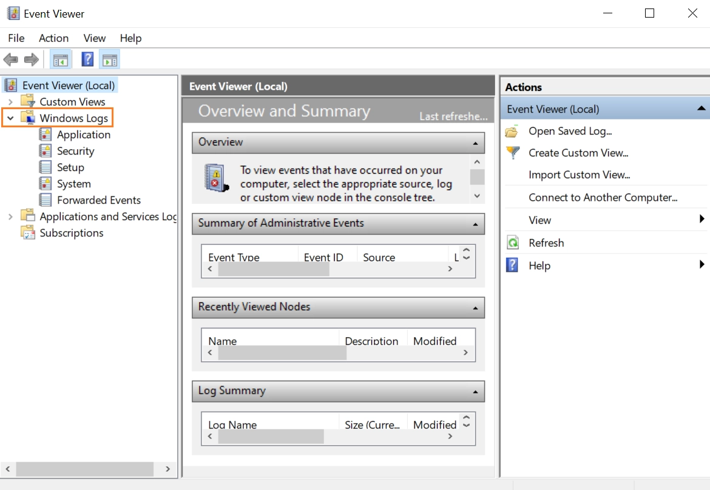The image size is (710, 490).
Task: Click Create Custom View... action
Action: tap(578, 153)
